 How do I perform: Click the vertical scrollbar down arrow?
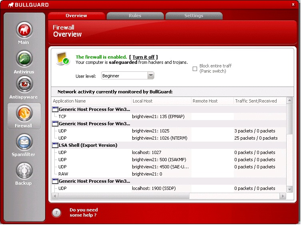pos(289,189)
